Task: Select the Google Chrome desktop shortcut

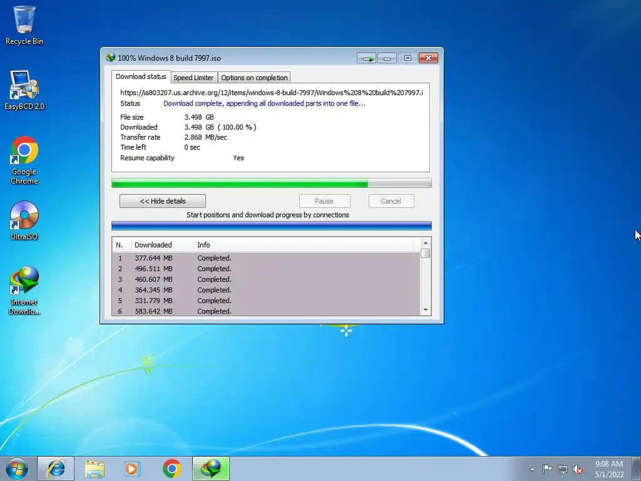Action: 24,160
